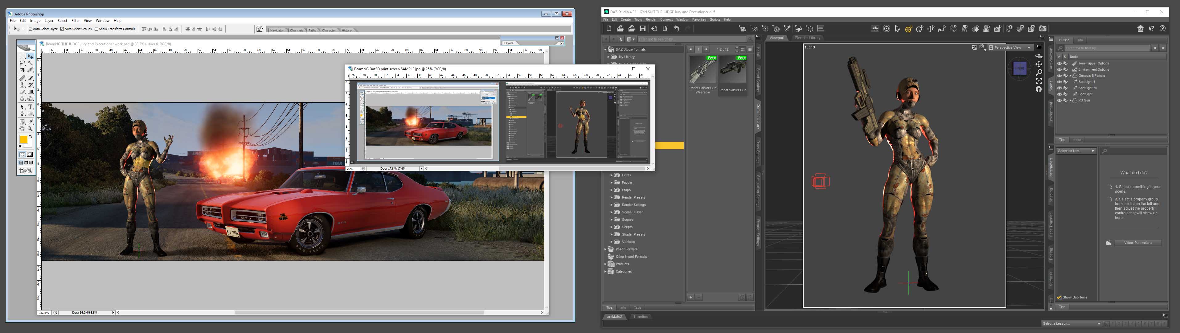Uncheck Auto Select Layer option
The height and width of the screenshot is (333, 1180).
[x=31, y=29]
